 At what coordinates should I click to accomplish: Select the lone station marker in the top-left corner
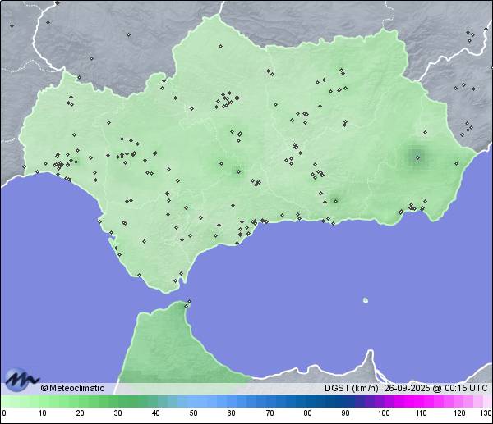[x=12, y=25]
